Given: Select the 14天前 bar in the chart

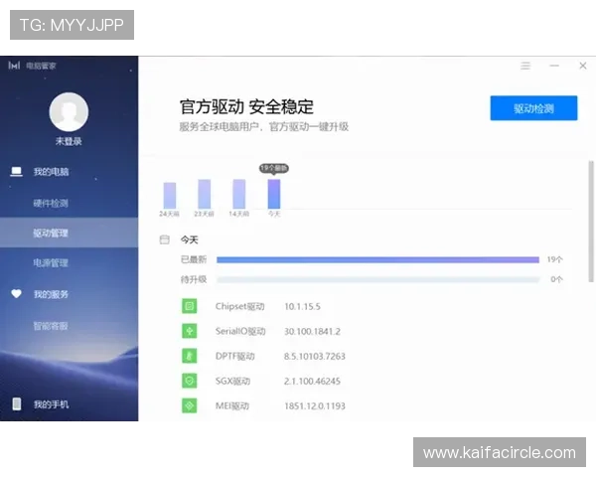Looking at the screenshot, I should [239, 194].
